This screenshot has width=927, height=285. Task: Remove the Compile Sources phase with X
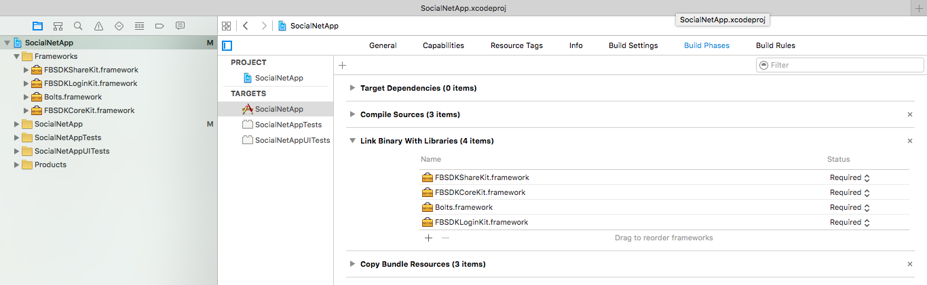[910, 114]
